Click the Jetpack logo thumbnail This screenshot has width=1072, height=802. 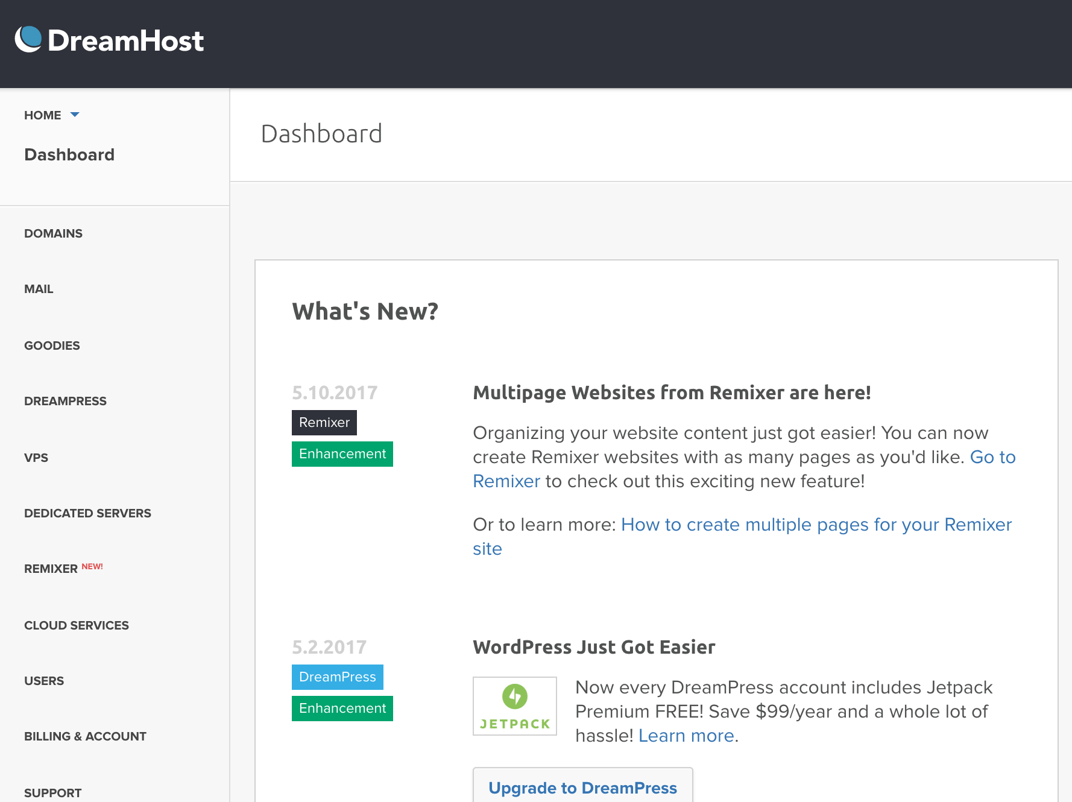pos(515,706)
